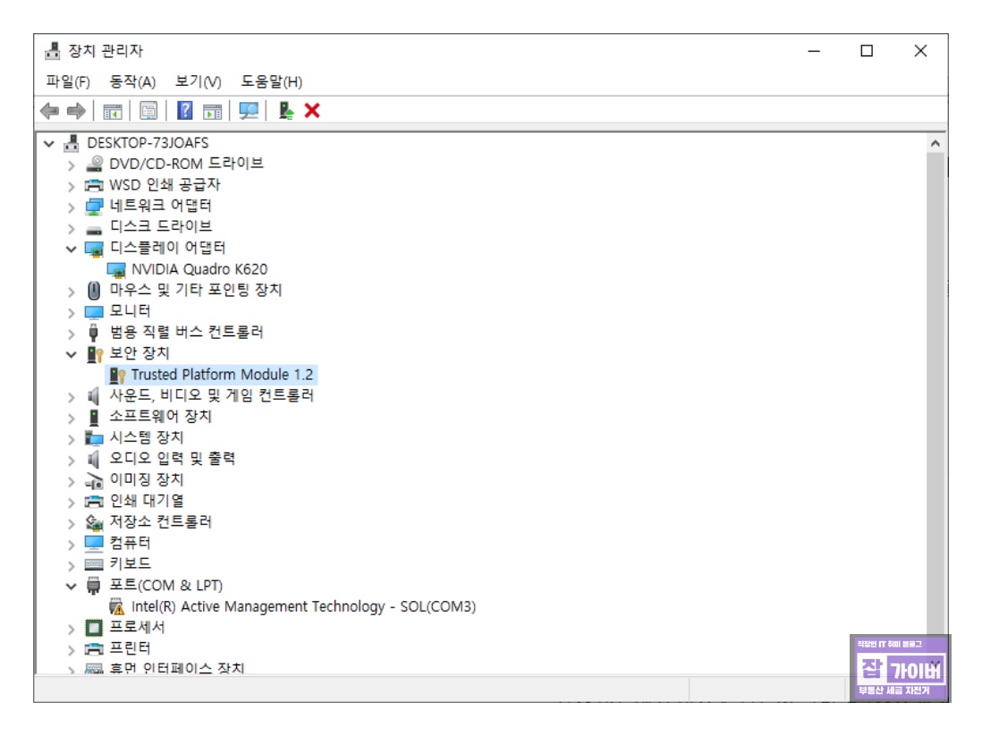The image size is (982, 736).
Task: Expand the 시스템 장치 category
Action: tap(71, 439)
